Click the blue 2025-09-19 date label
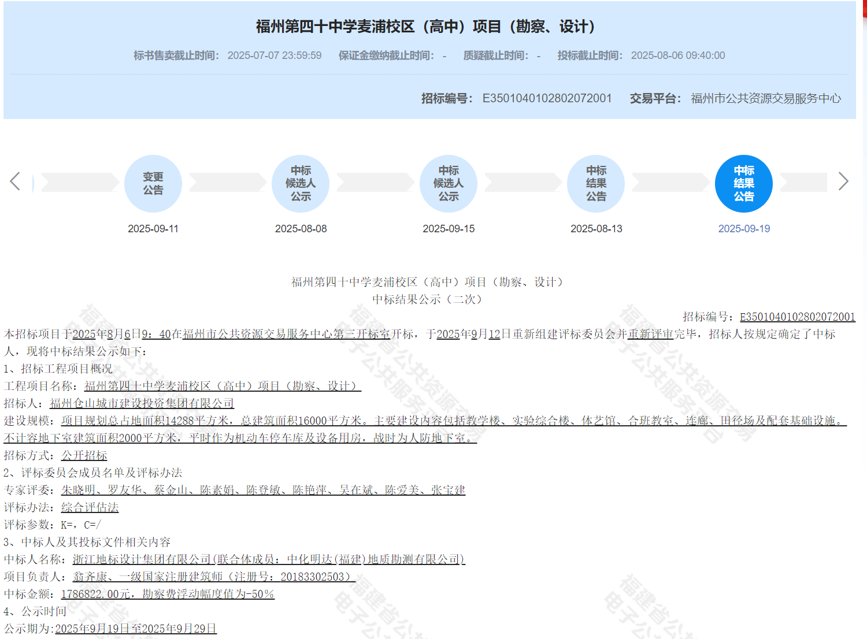Screen dimensions: 867x639 (x=743, y=228)
